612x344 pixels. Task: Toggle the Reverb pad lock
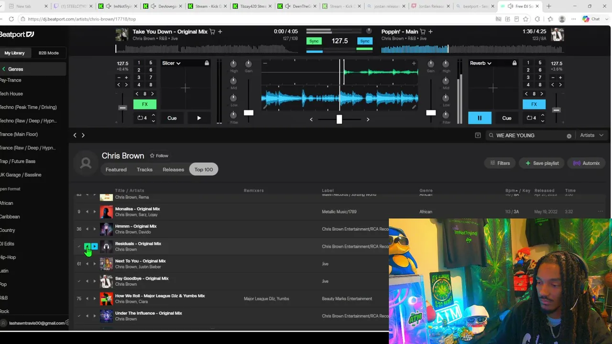coord(514,63)
